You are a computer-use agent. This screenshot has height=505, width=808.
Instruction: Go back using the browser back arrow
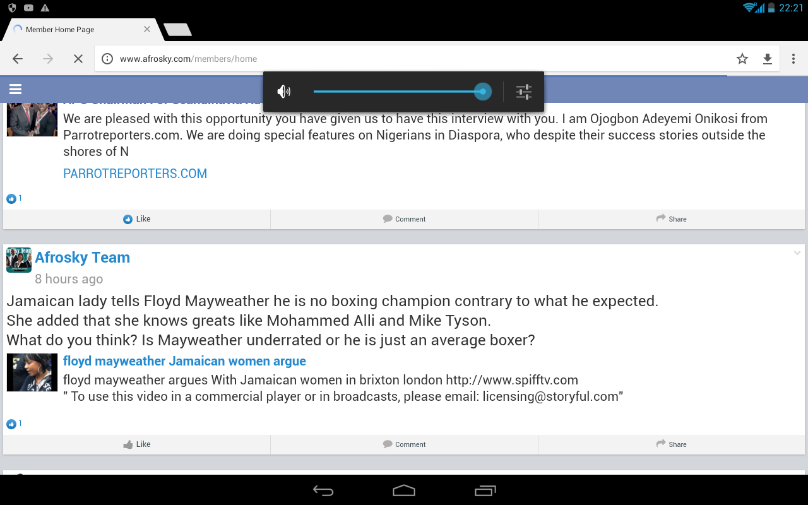point(18,59)
